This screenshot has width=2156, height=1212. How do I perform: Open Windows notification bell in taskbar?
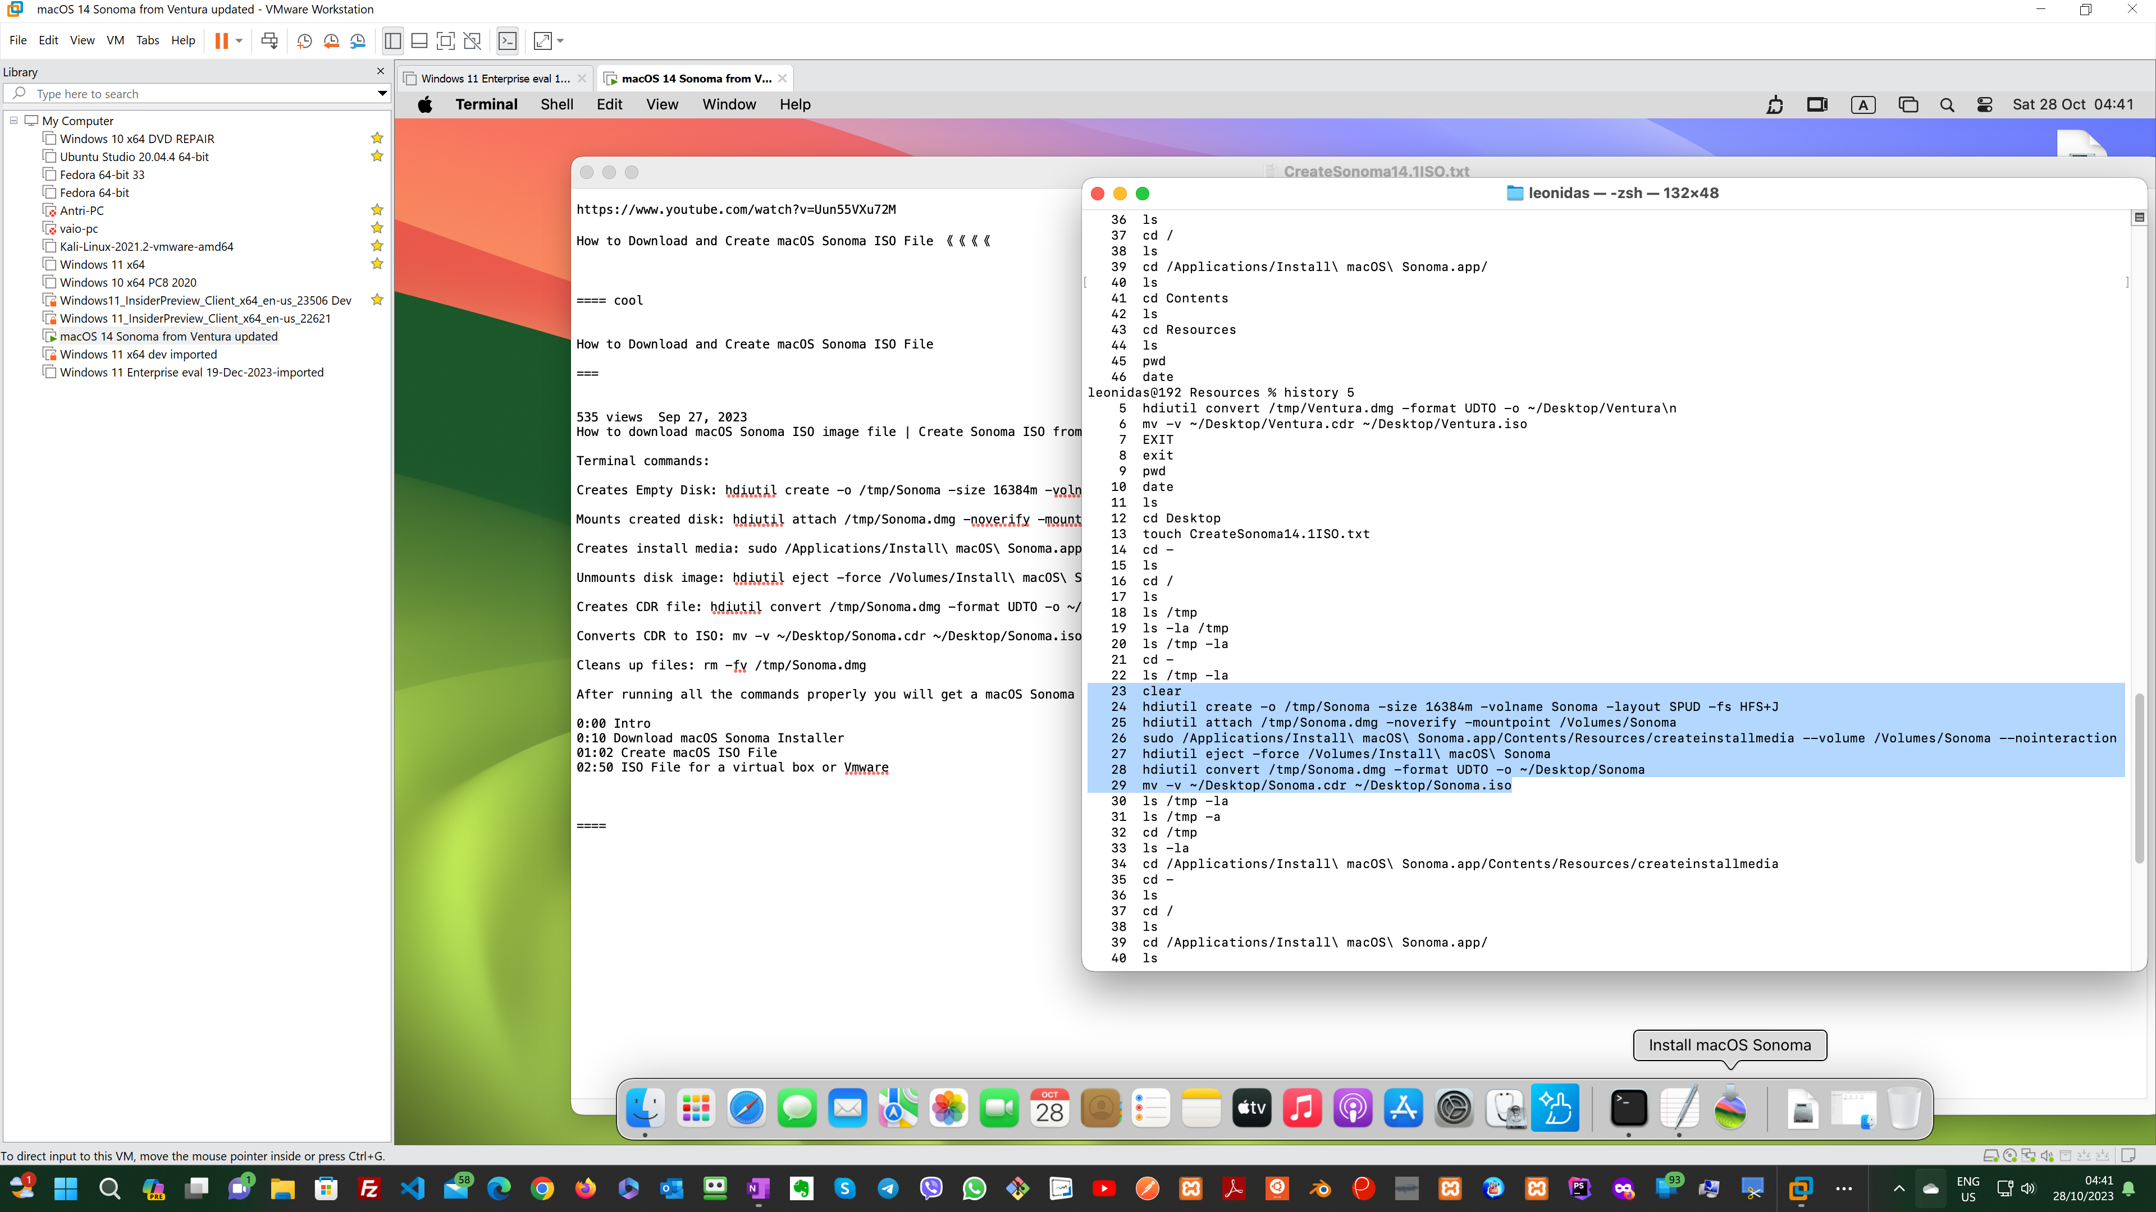point(2128,1188)
